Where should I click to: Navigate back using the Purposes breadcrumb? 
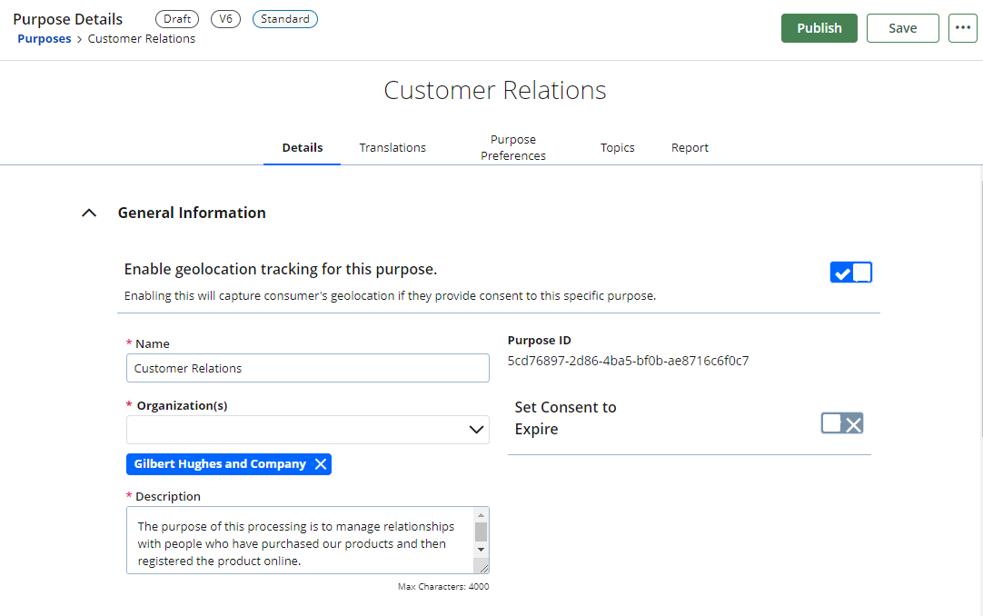coord(44,38)
